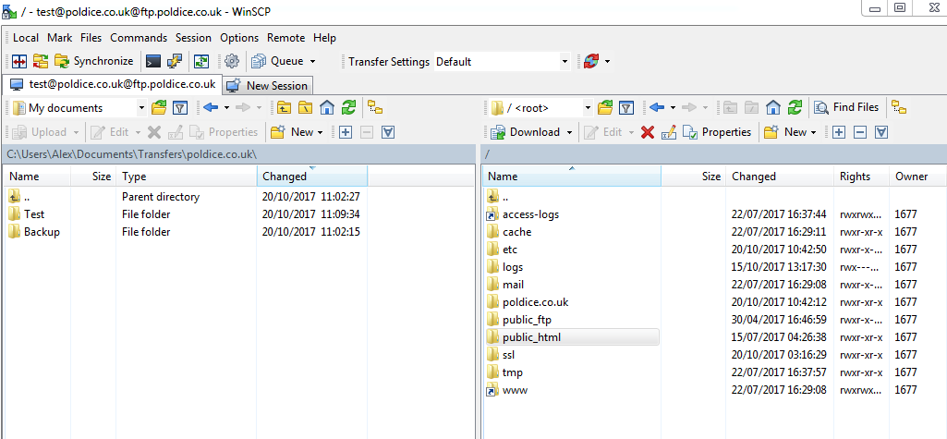This screenshot has width=947, height=439.
Task: Switch to the New Session tab
Action: coord(267,85)
